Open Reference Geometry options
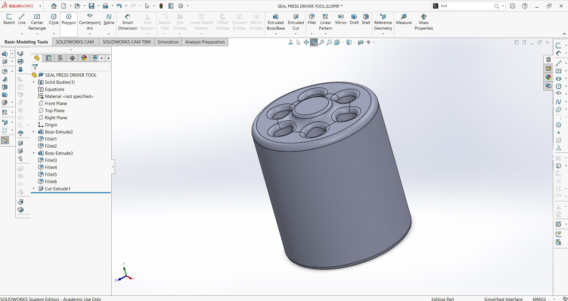 [383, 22]
